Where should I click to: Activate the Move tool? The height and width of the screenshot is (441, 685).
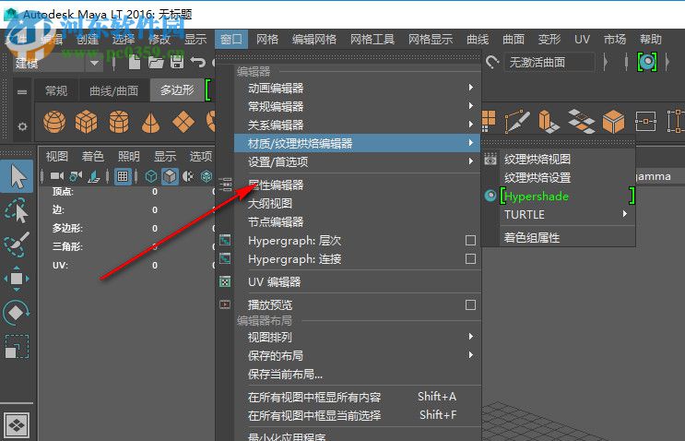[x=17, y=279]
